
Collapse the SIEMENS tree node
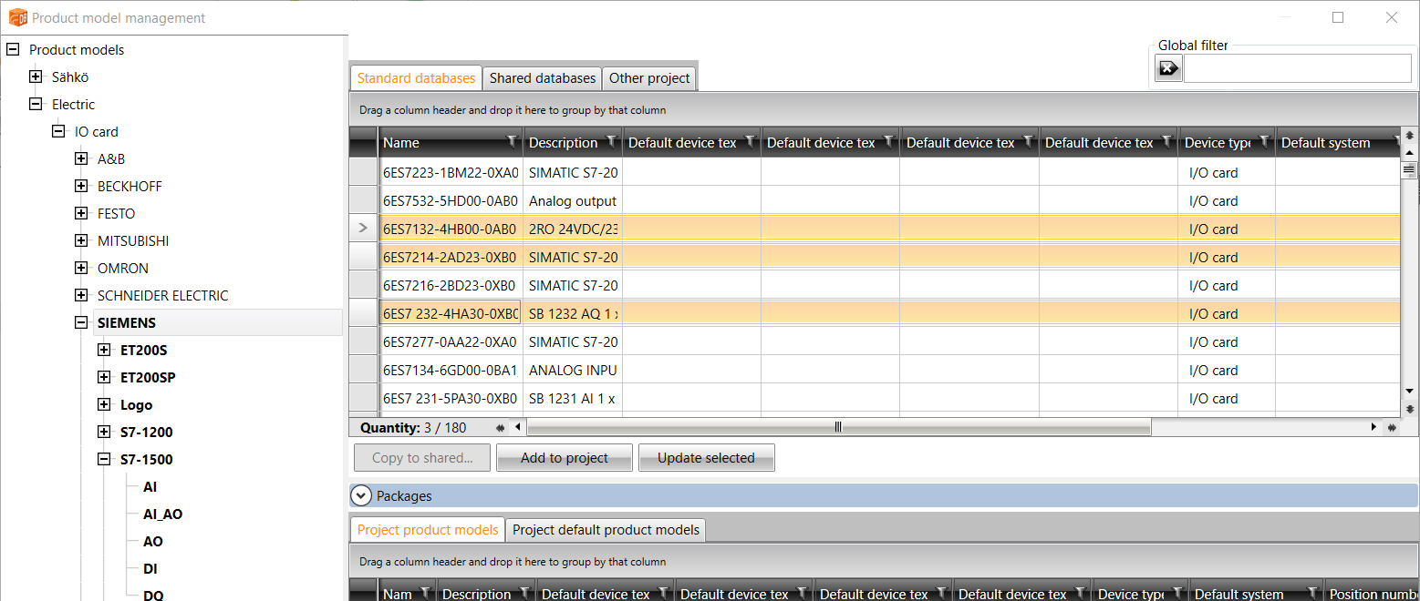point(81,322)
